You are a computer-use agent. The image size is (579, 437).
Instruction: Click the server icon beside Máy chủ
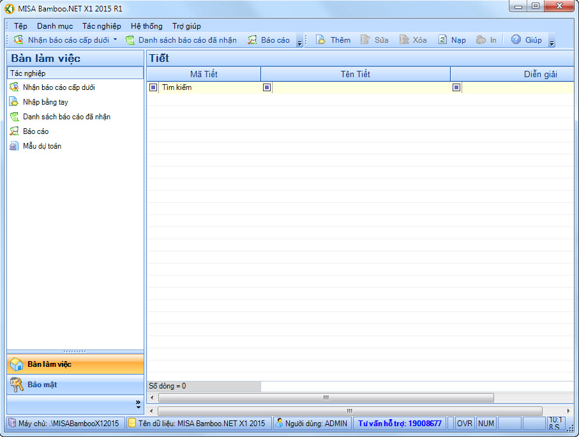pos(12,423)
